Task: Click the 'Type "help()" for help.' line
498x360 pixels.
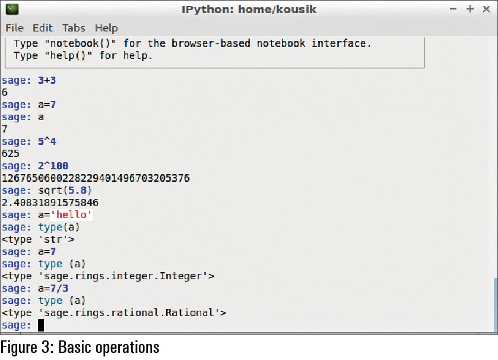Action: click(x=83, y=56)
